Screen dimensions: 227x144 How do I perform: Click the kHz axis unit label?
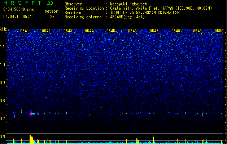[3, 29]
